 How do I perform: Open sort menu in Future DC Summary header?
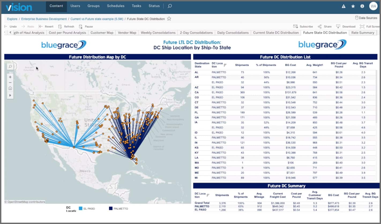[208, 195]
